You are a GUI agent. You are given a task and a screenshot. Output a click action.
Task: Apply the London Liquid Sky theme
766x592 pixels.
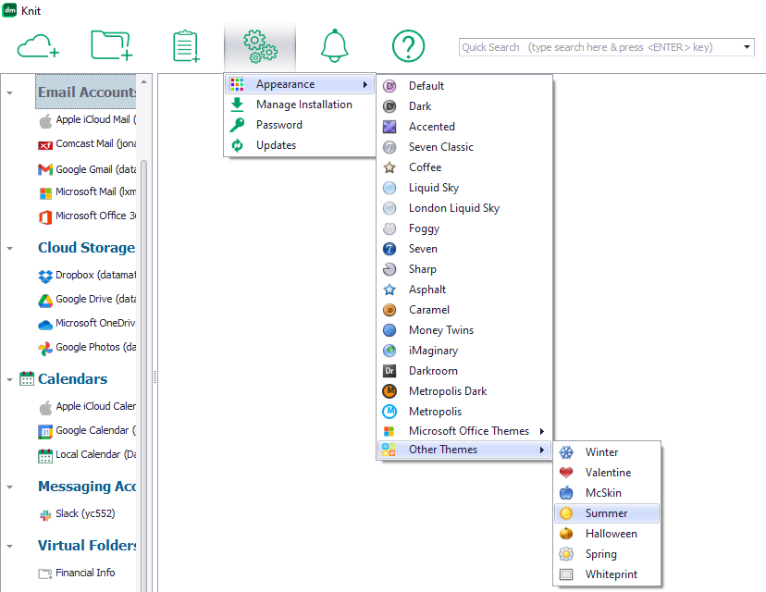tap(463, 208)
